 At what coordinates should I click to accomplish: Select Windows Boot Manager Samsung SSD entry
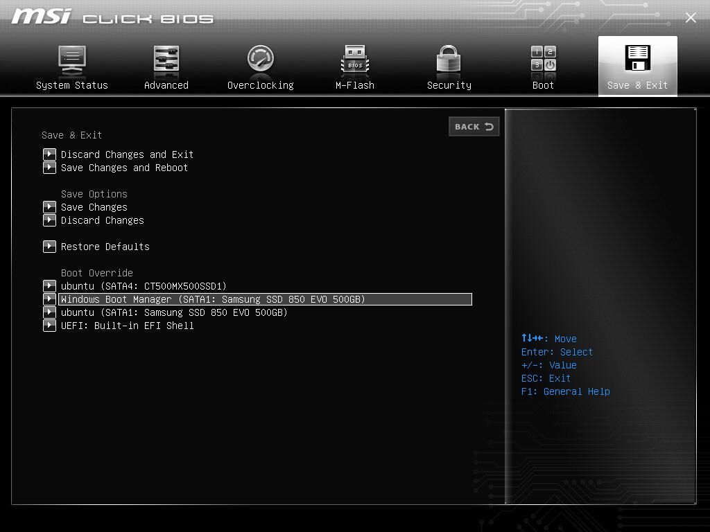click(266, 299)
